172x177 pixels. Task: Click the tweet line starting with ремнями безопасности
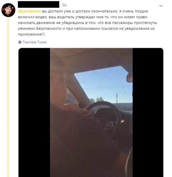[x=86, y=28]
